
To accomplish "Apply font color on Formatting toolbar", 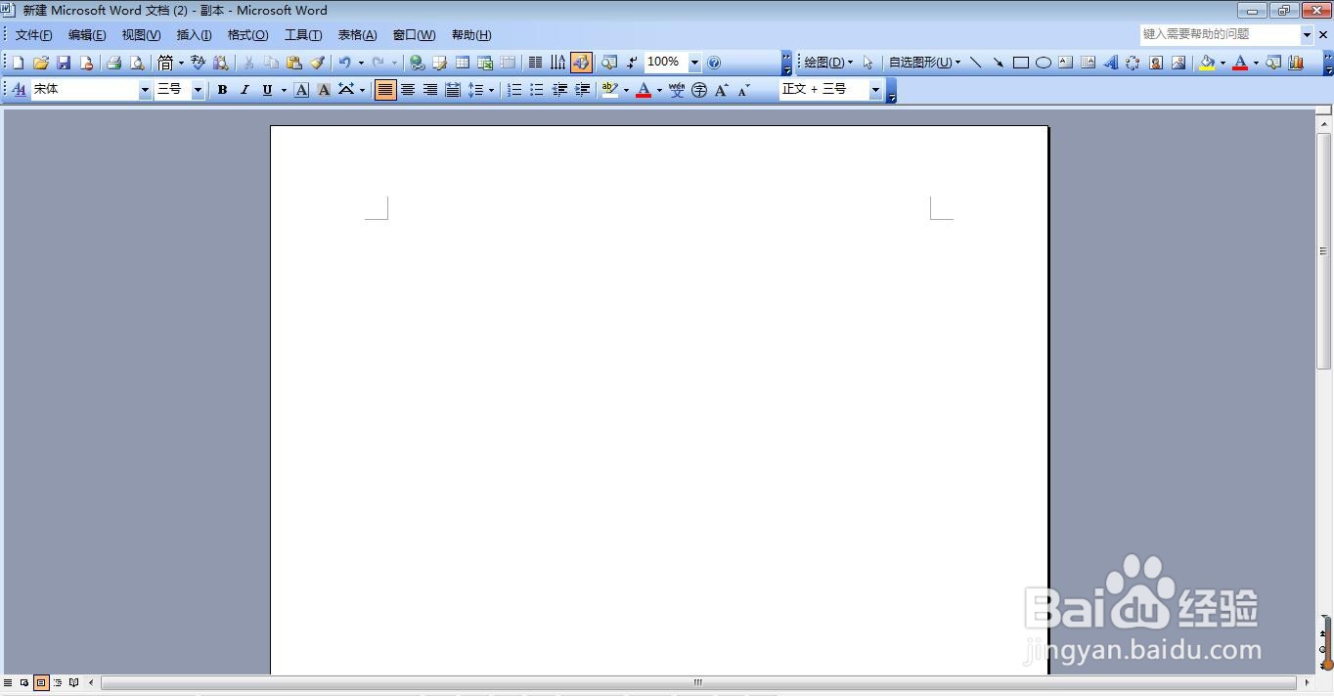I will (643, 90).
